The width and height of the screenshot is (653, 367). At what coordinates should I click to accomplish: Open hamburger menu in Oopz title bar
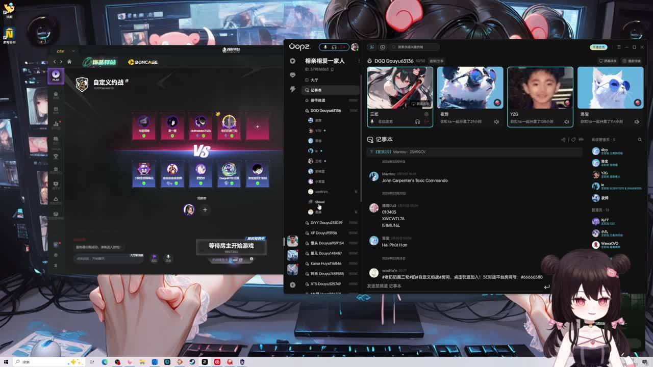[x=619, y=47]
